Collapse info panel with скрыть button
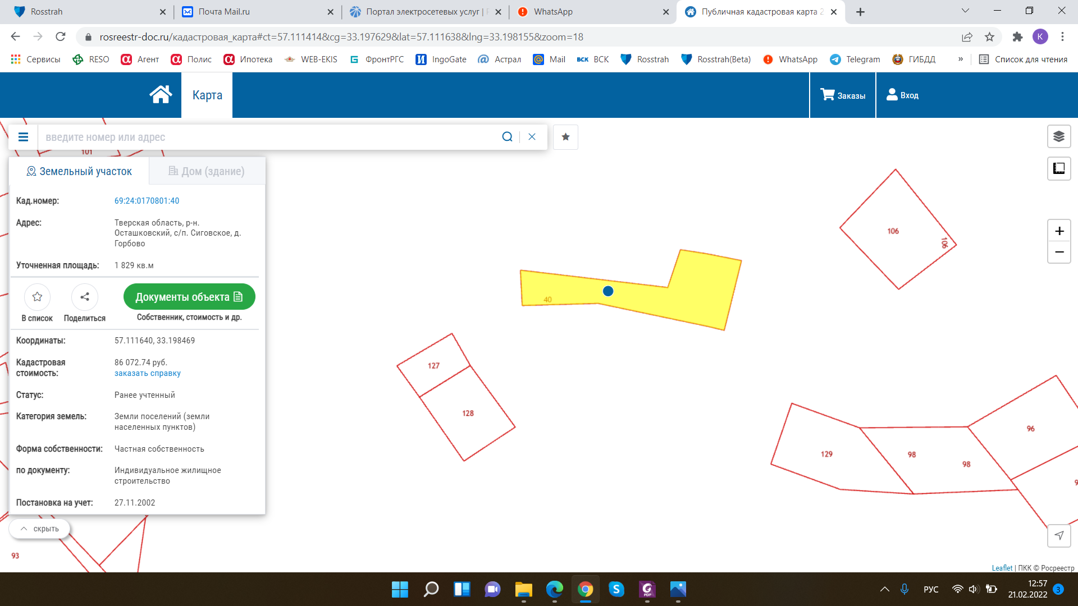The height and width of the screenshot is (606, 1078). [x=39, y=529]
